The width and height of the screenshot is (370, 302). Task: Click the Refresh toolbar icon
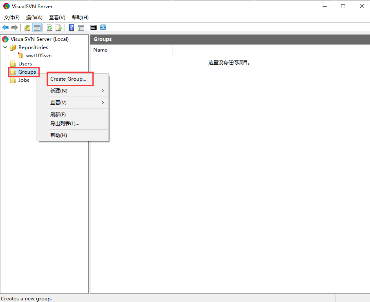[49, 28]
